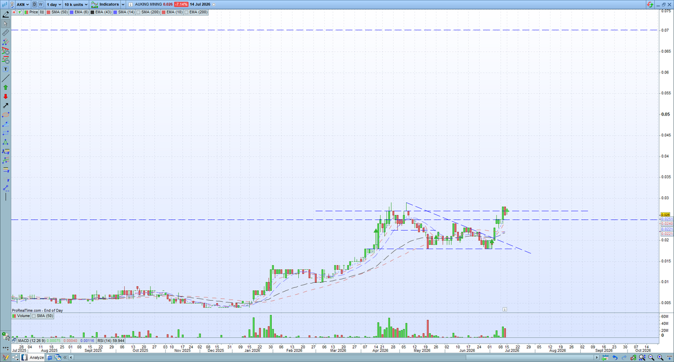
Task: Place a red down arrow marker
Action: point(6,97)
